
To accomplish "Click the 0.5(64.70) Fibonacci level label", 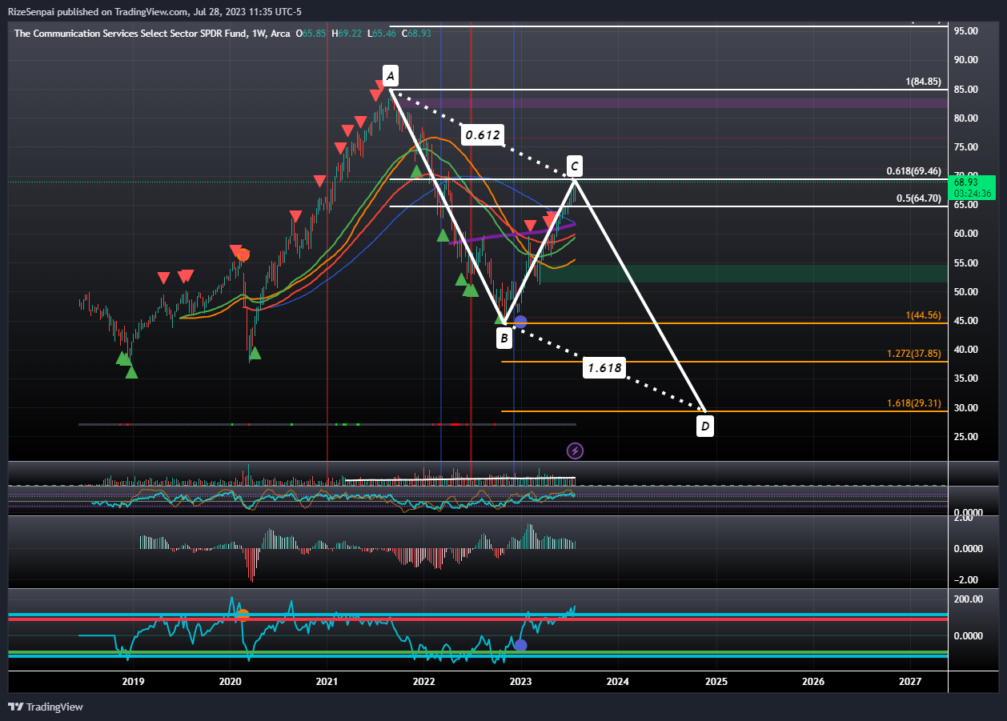I will 919,198.
